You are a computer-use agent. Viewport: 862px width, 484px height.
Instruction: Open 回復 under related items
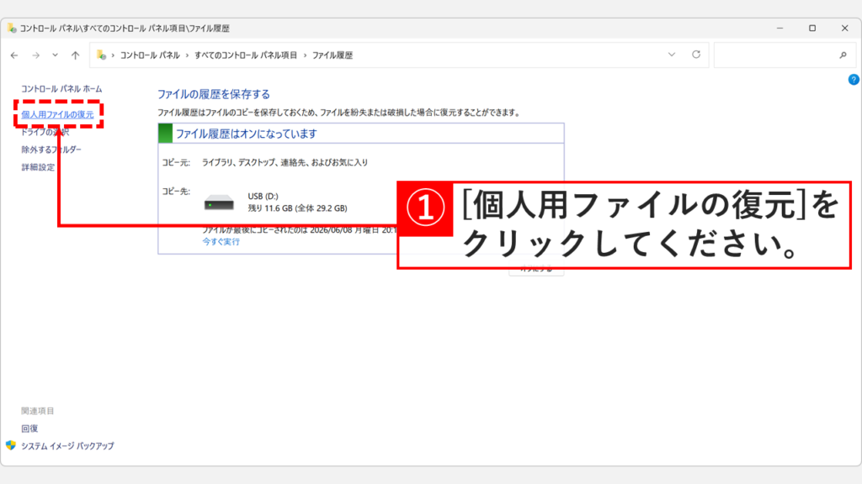(x=29, y=429)
